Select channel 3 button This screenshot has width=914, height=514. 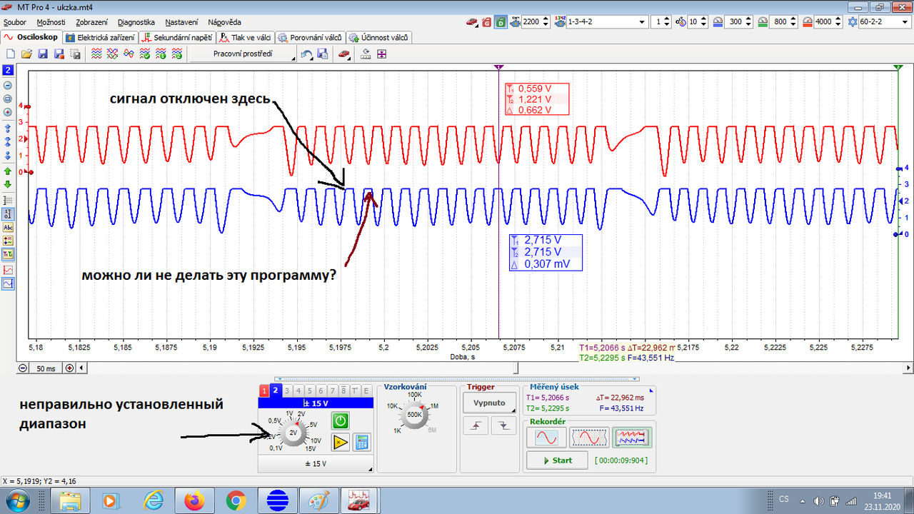click(287, 390)
